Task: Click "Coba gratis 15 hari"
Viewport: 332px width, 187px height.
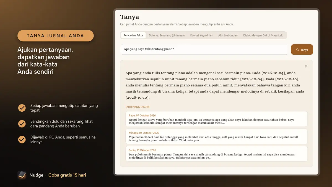Action: pyautogui.click(x=67, y=175)
